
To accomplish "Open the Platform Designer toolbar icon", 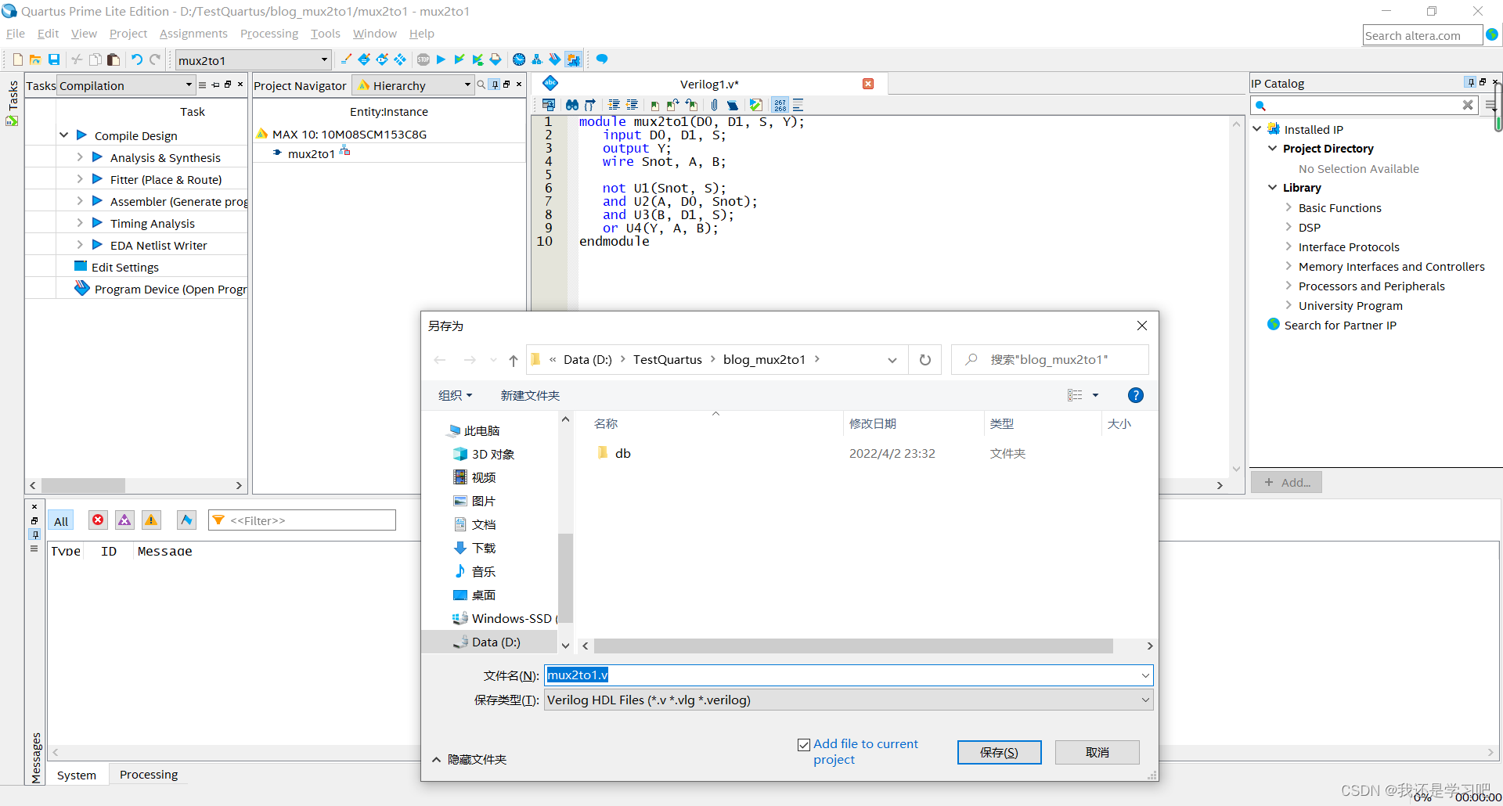I will [x=574, y=59].
